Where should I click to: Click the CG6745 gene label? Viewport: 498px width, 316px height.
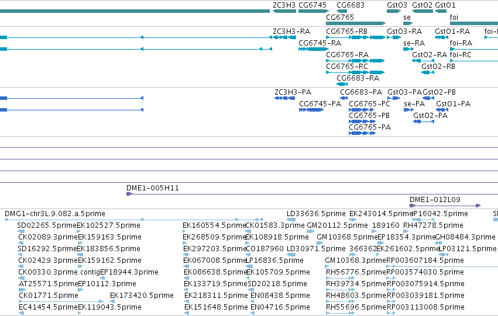(312, 5)
